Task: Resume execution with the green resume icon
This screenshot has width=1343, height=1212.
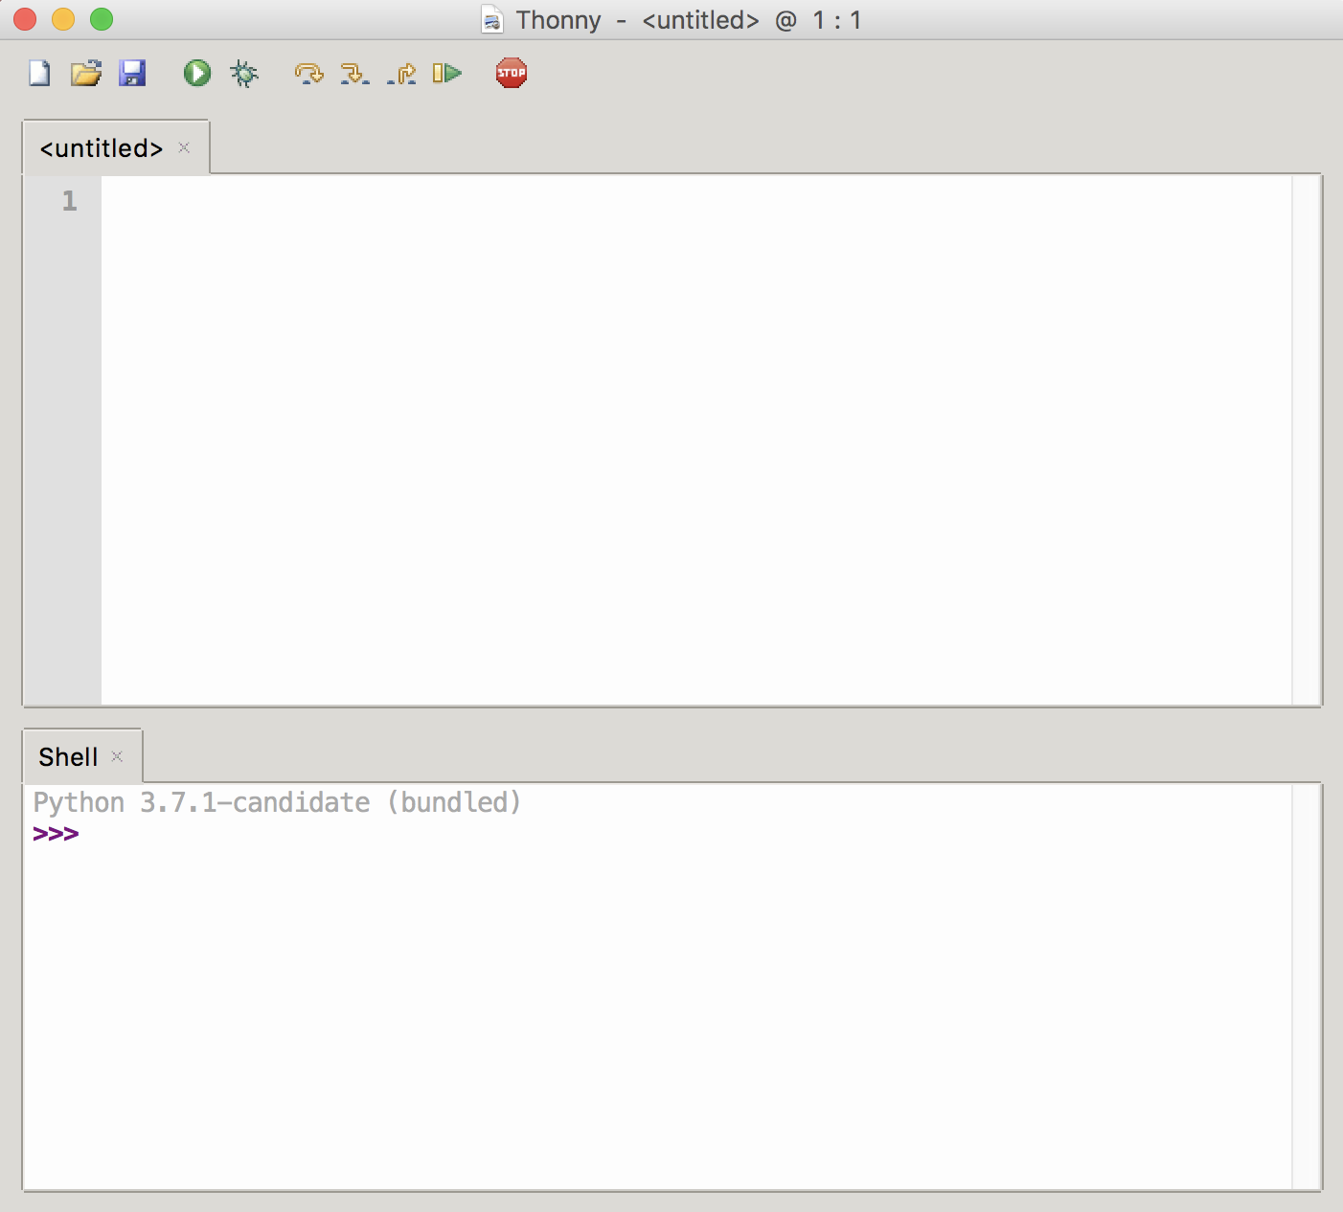Action: [447, 73]
